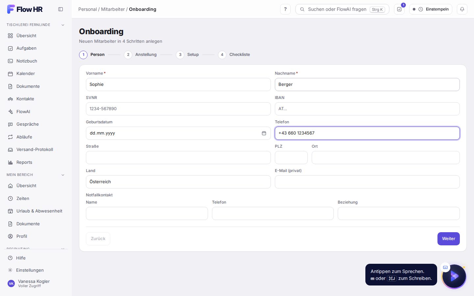The width and height of the screenshot is (474, 296).
Task: Open Profil in the sidebar
Action: pyautogui.click(x=36, y=236)
